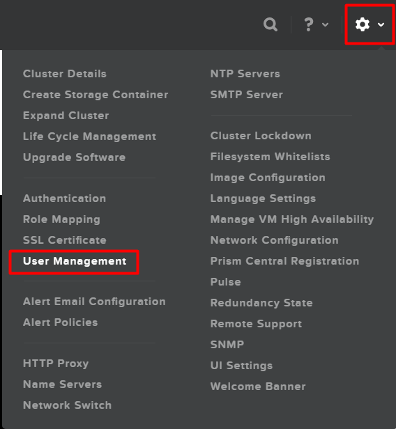Image resolution: width=396 pixels, height=429 pixels.
Task: Click the question mark help icon
Action: coord(309,24)
